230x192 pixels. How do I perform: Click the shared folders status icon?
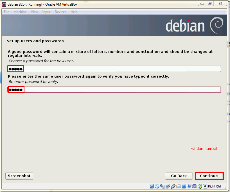178,186
